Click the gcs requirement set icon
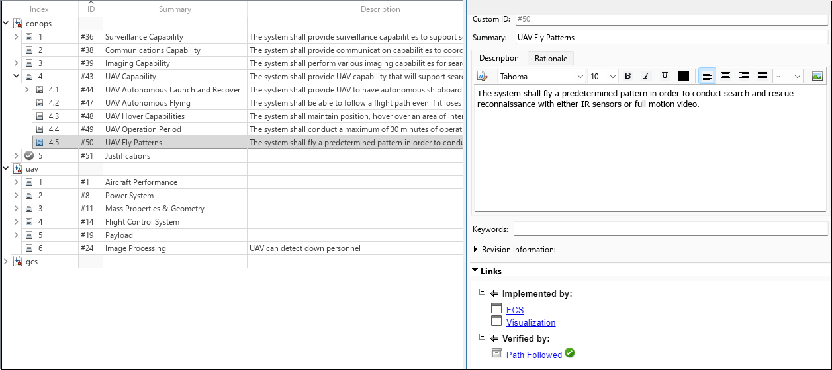This screenshot has width=832, height=370. 18,262
